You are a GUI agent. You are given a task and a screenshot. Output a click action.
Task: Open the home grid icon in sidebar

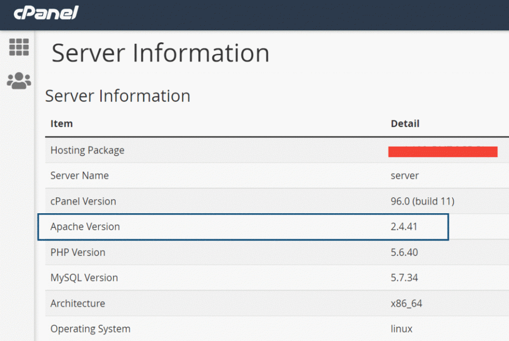pos(19,47)
